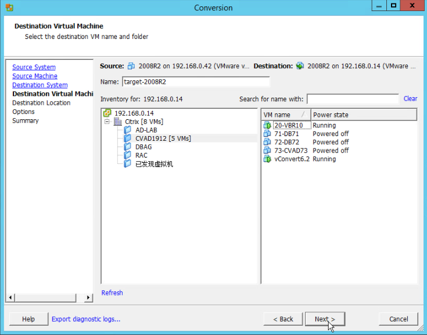Viewport: 427px width, 335px height.
Task: Select the 192.168.0.14 root tree node
Action: pos(134,113)
